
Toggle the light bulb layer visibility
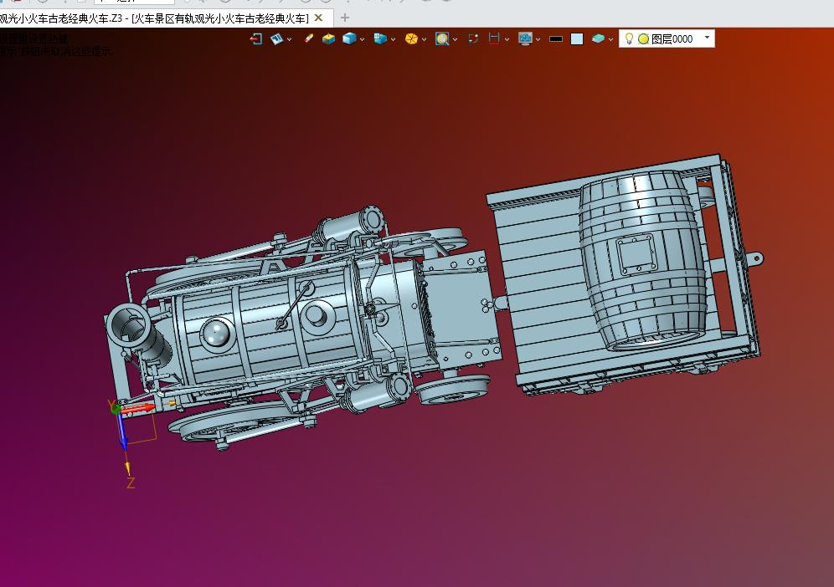pyautogui.click(x=629, y=38)
